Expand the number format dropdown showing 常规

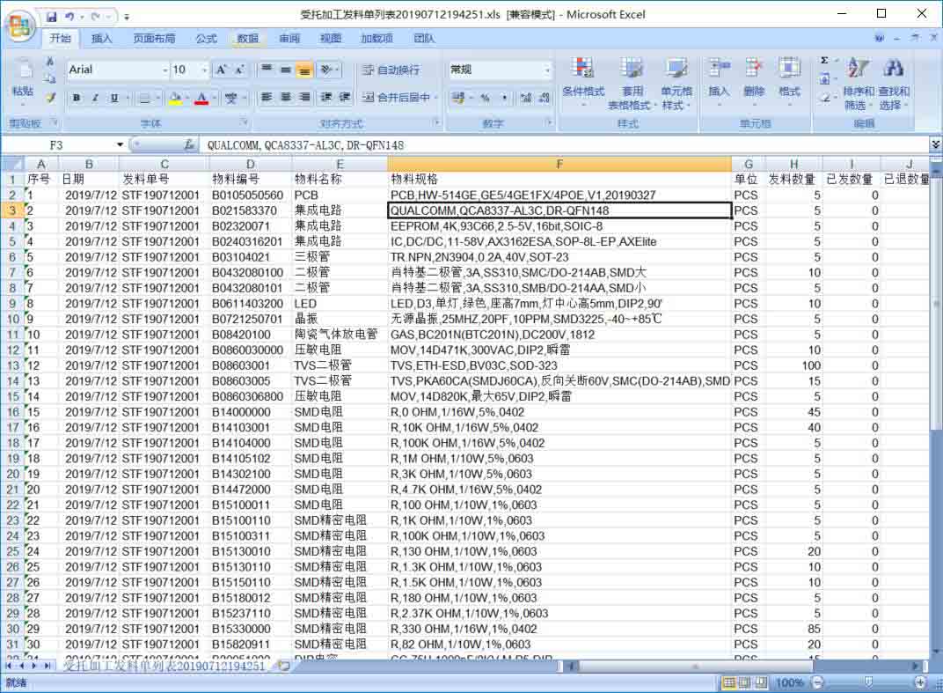[547, 70]
